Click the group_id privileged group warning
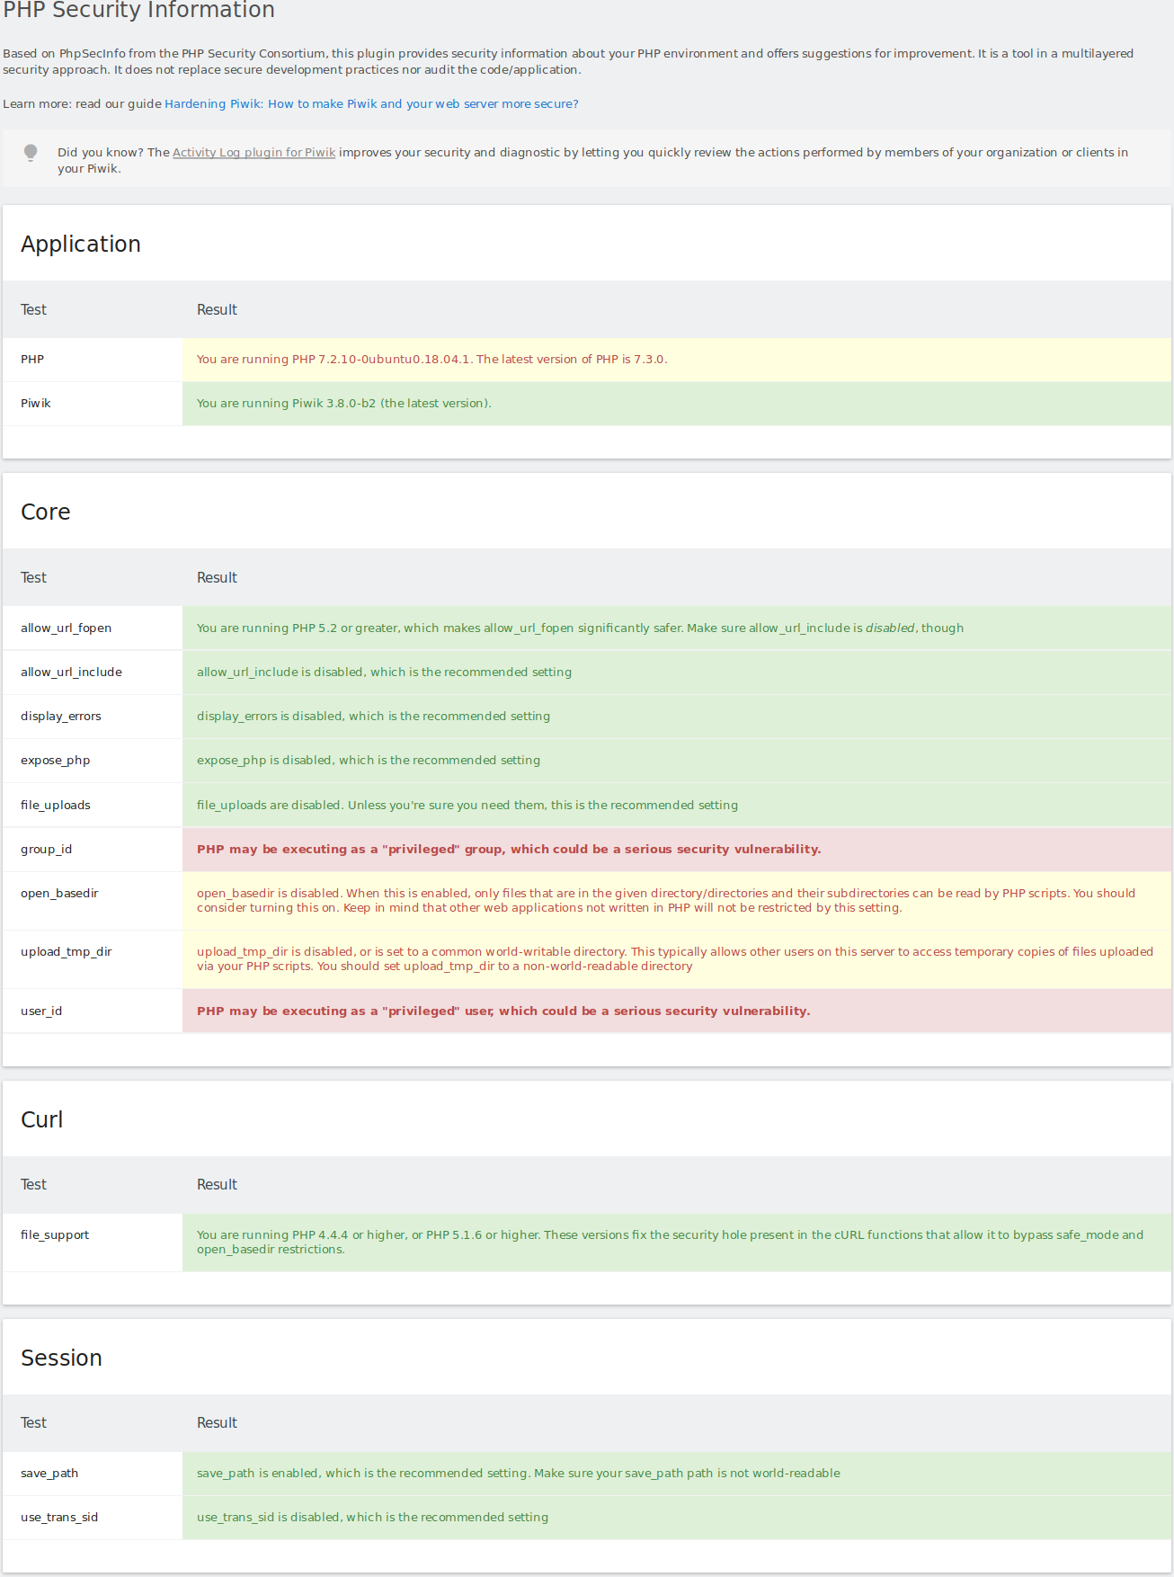This screenshot has width=1174, height=1577. [508, 850]
